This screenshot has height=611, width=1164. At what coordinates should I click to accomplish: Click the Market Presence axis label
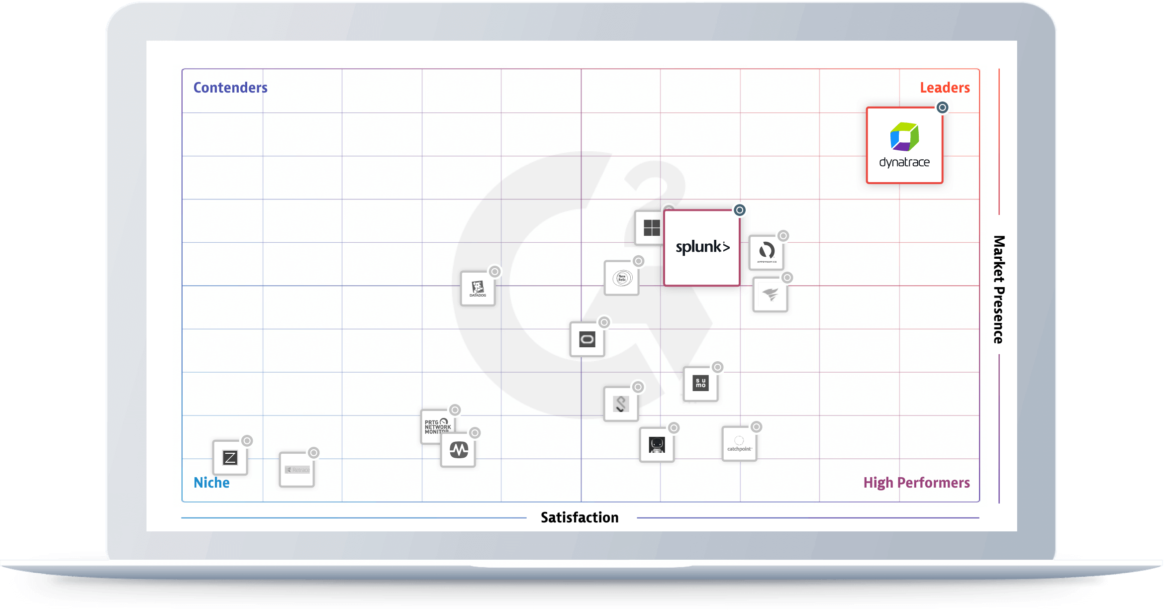999,290
